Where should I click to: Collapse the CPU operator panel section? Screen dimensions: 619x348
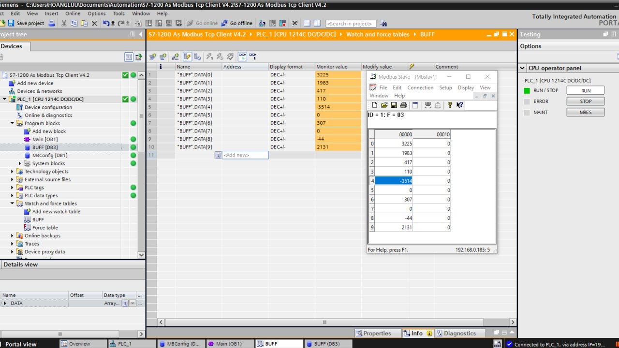tap(522, 68)
